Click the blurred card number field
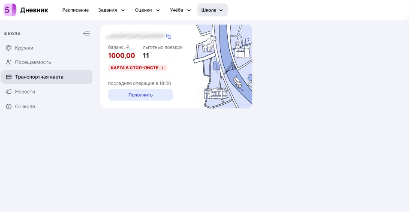 135,36
